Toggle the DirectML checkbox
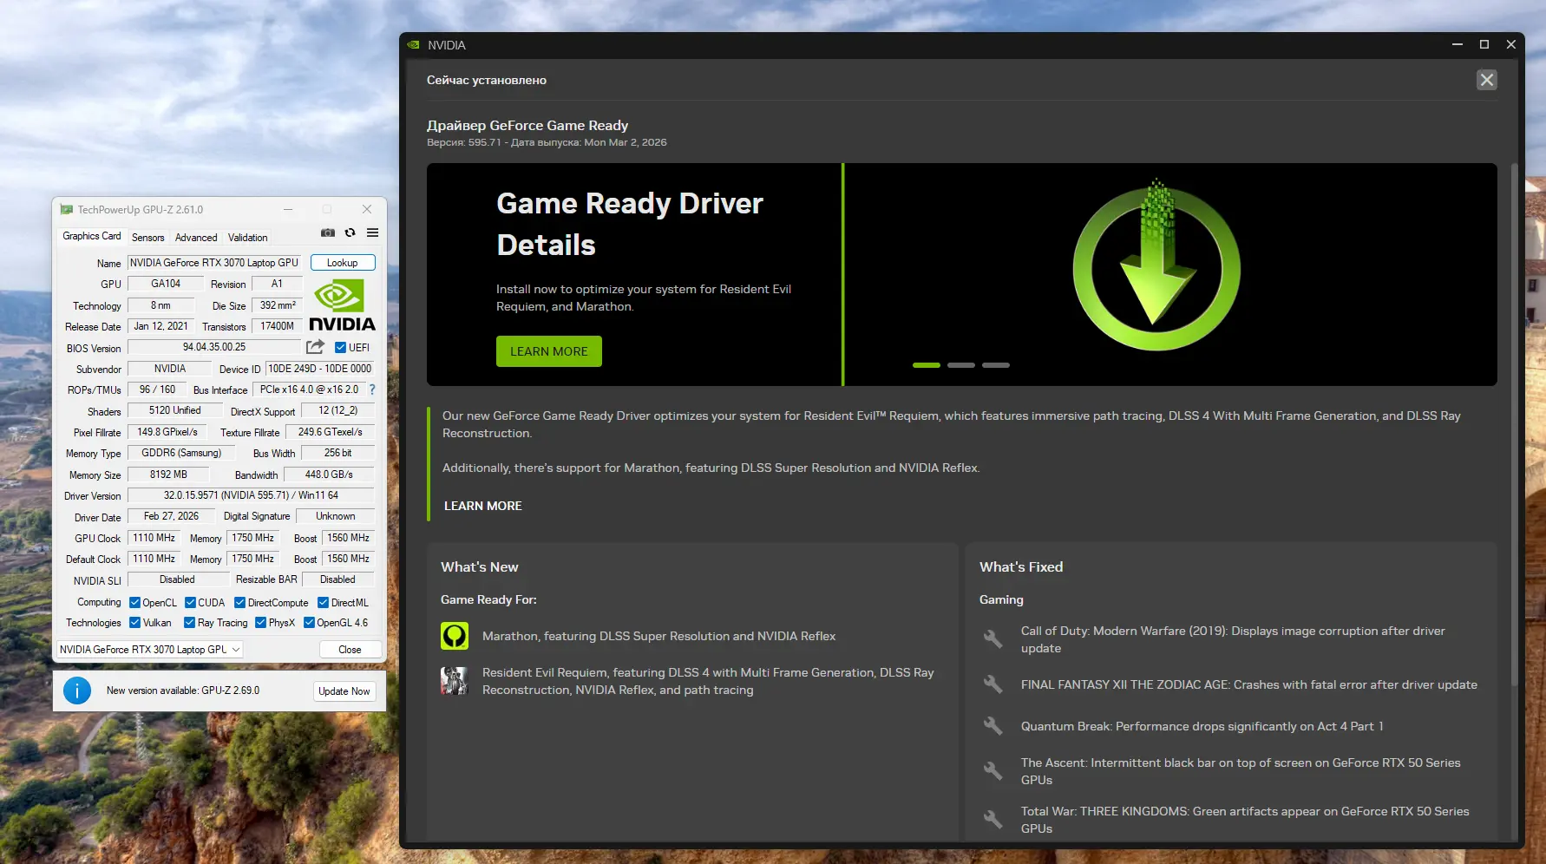Viewport: 1546px width, 864px height. [323, 603]
